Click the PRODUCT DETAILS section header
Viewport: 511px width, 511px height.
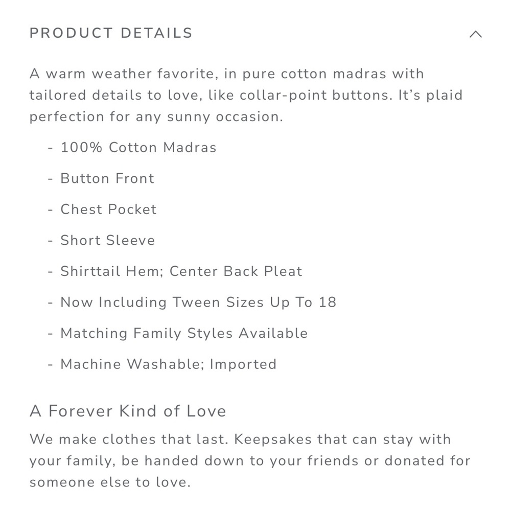[x=111, y=33]
